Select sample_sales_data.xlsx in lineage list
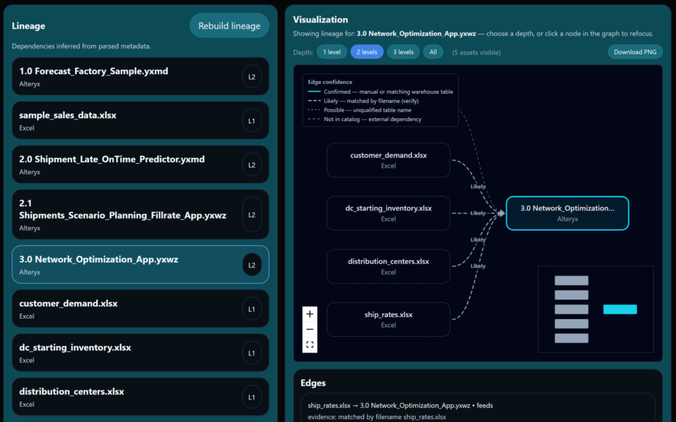This screenshot has height=422, width=676. [141, 120]
